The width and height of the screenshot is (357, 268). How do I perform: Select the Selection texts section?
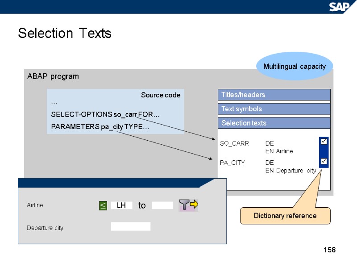click(274, 123)
